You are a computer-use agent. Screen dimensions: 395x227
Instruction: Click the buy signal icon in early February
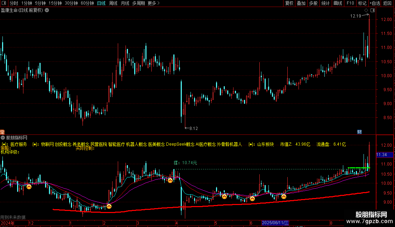[109, 206]
